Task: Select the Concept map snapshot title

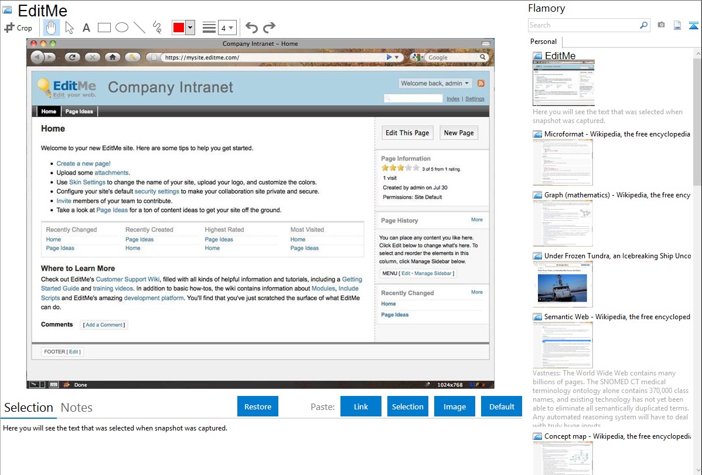Action: click(617, 436)
